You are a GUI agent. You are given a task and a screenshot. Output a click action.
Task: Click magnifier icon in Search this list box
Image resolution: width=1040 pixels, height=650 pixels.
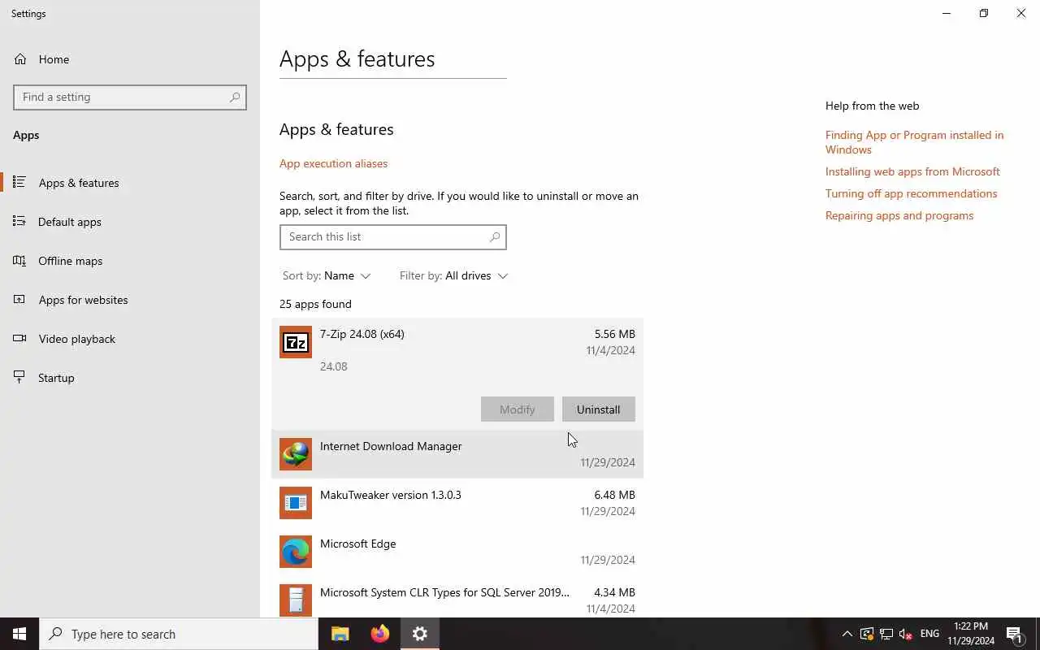click(495, 236)
